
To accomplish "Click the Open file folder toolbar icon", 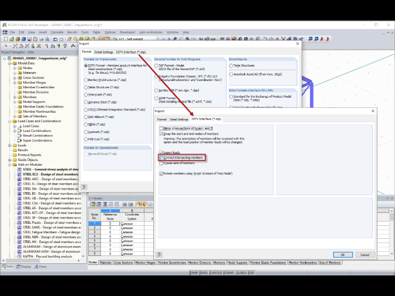I will pos(11,39).
